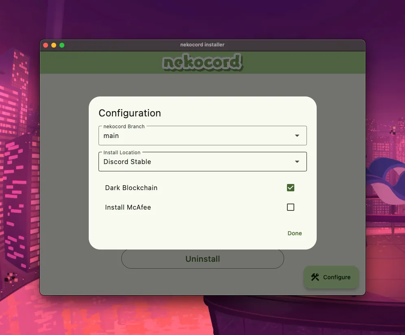Minimize the installer with yellow traffic light
This screenshot has width=405, height=335.
[x=54, y=45]
